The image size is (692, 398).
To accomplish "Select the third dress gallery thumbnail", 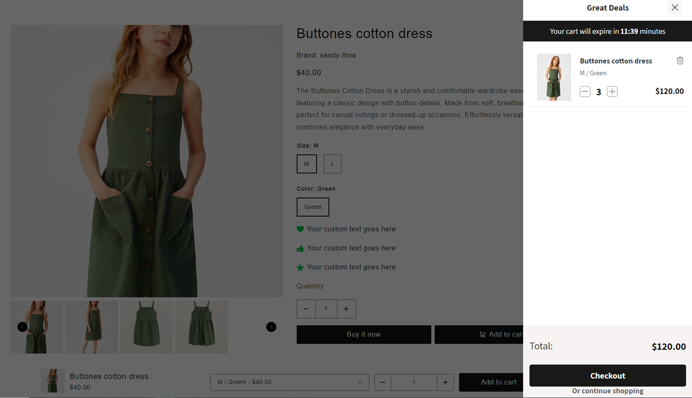I will pos(147,327).
